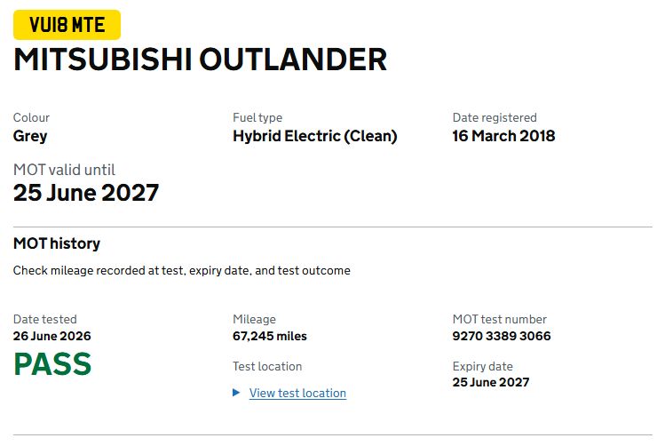Click the MOT valid until 25 June 2027 date
The image size is (665, 446).
tap(86, 193)
